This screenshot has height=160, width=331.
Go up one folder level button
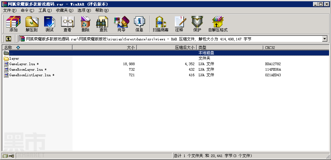(8, 39)
